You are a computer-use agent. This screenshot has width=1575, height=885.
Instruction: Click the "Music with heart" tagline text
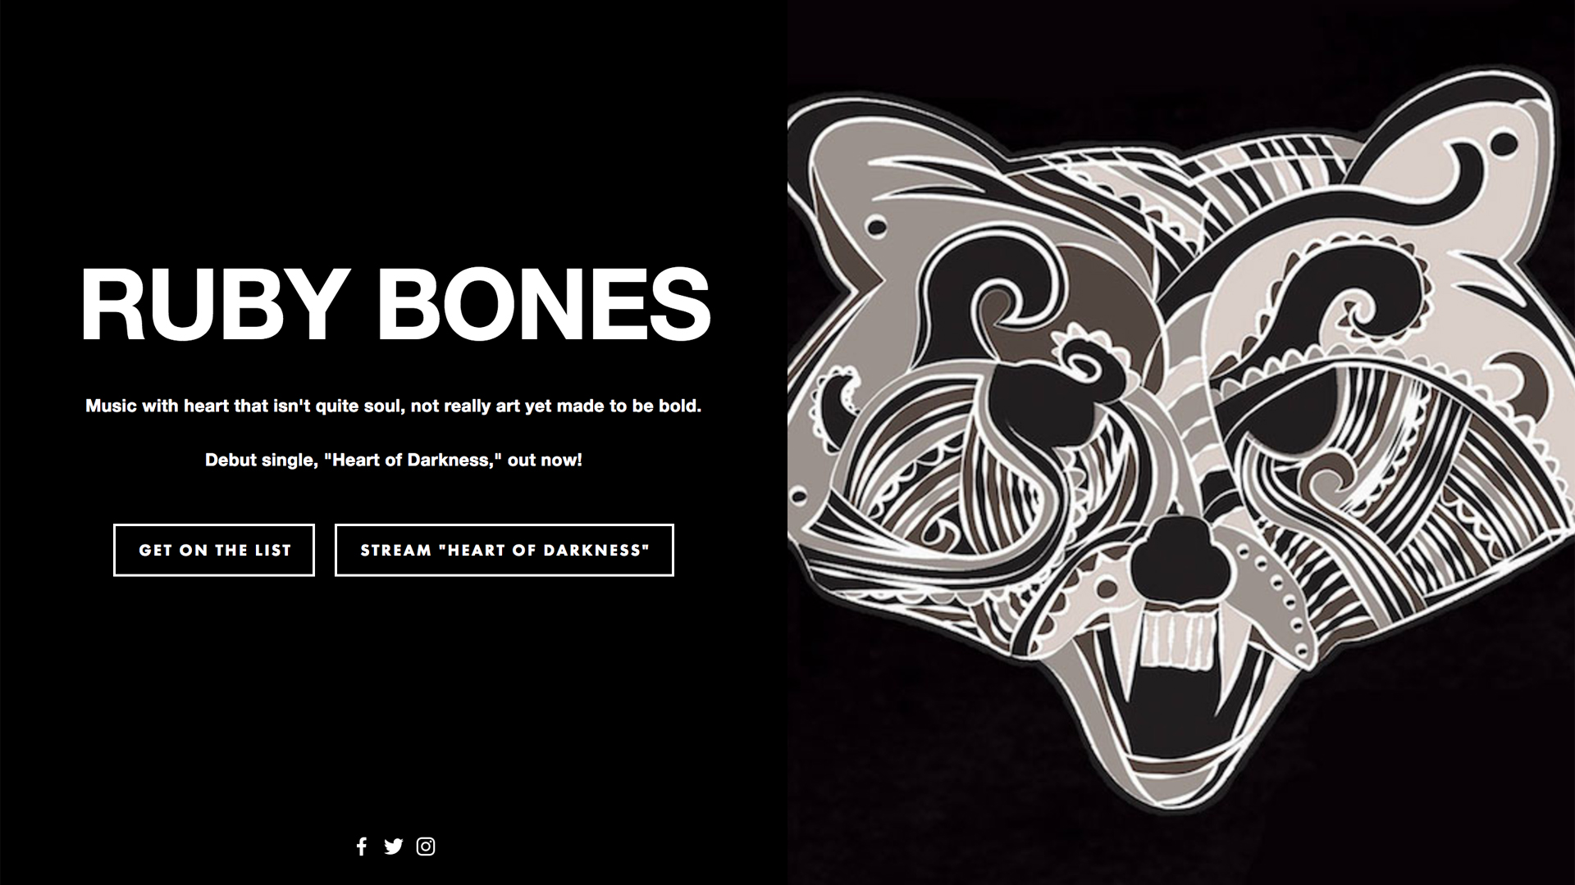(394, 406)
